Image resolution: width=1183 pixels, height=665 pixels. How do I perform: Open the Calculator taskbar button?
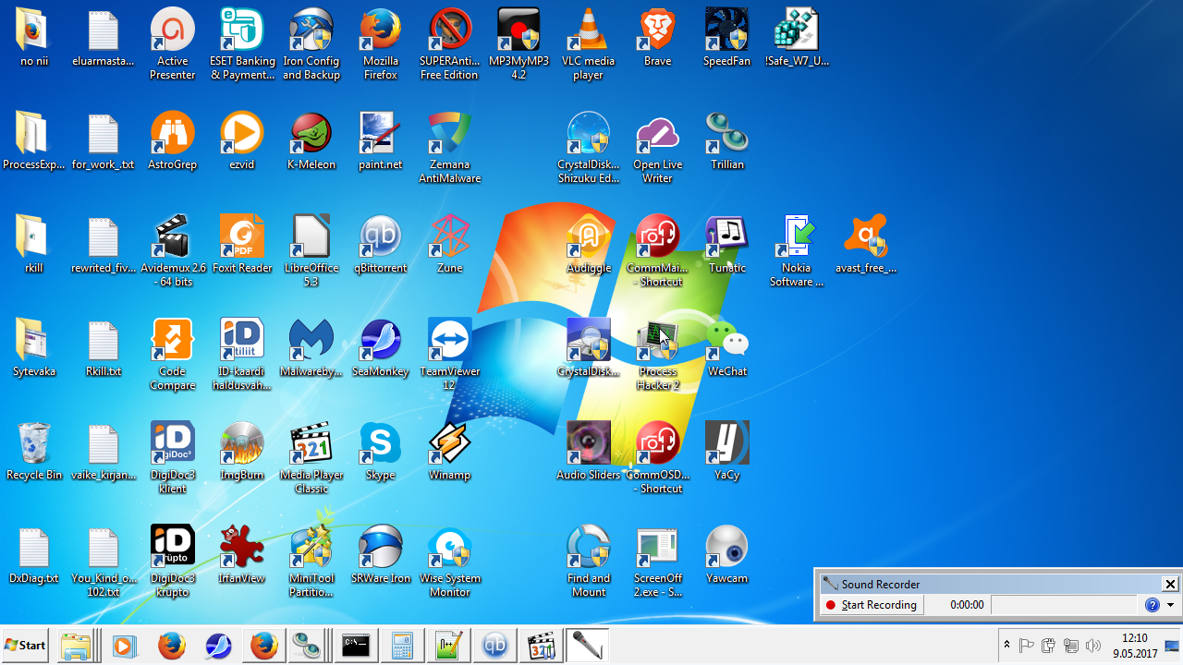tap(402, 646)
